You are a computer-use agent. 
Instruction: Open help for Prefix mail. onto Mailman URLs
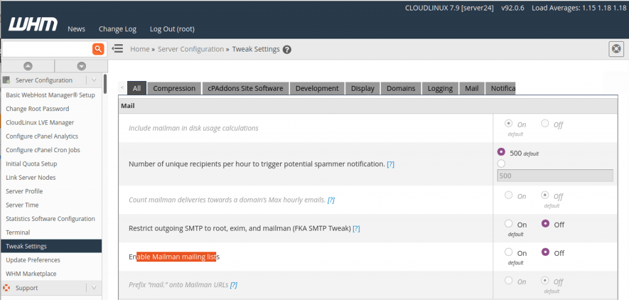[233, 285]
